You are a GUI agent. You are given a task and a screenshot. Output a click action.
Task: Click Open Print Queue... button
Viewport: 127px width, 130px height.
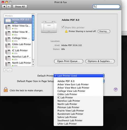(x=69, y=61)
